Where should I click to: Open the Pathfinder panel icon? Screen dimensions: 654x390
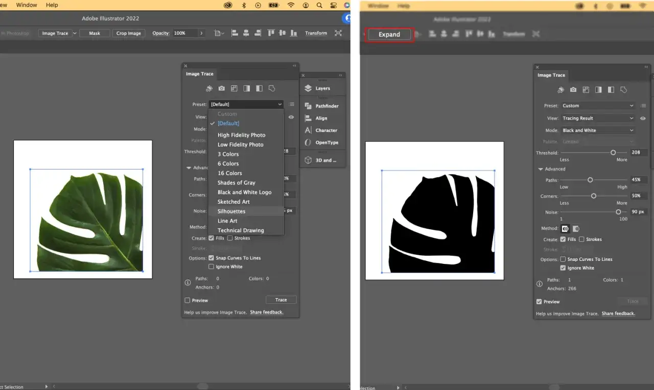coord(308,106)
